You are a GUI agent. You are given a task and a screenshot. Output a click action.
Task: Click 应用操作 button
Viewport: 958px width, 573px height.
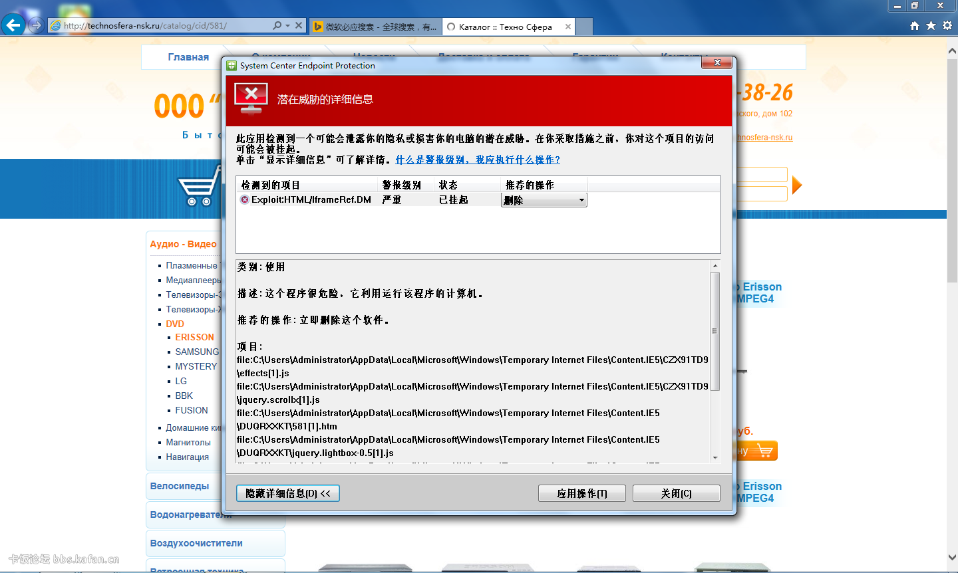pyautogui.click(x=582, y=493)
